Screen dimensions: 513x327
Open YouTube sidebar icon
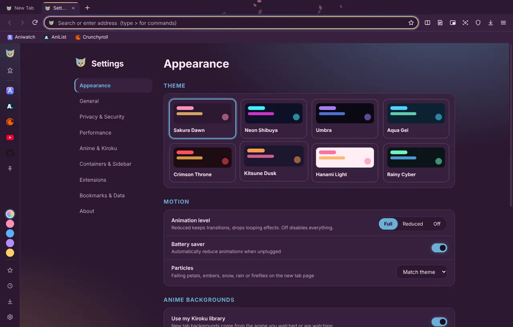pyautogui.click(x=10, y=137)
